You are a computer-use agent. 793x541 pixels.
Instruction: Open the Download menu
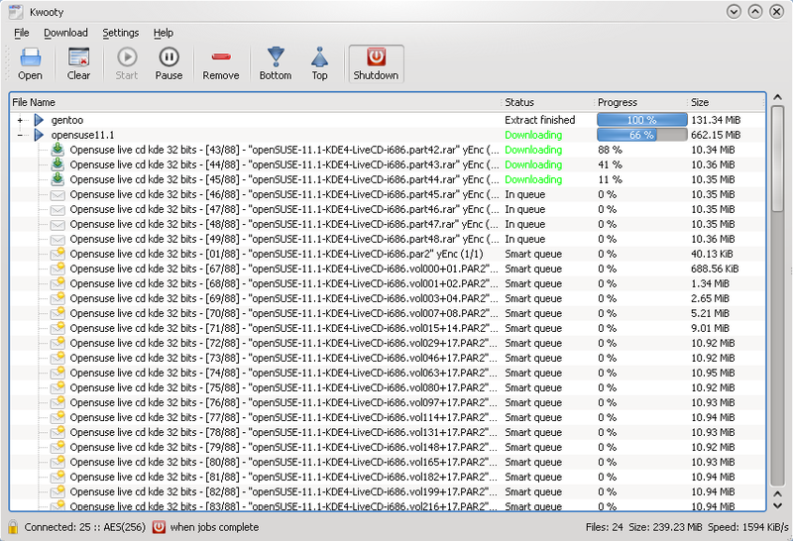click(x=65, y=33)
